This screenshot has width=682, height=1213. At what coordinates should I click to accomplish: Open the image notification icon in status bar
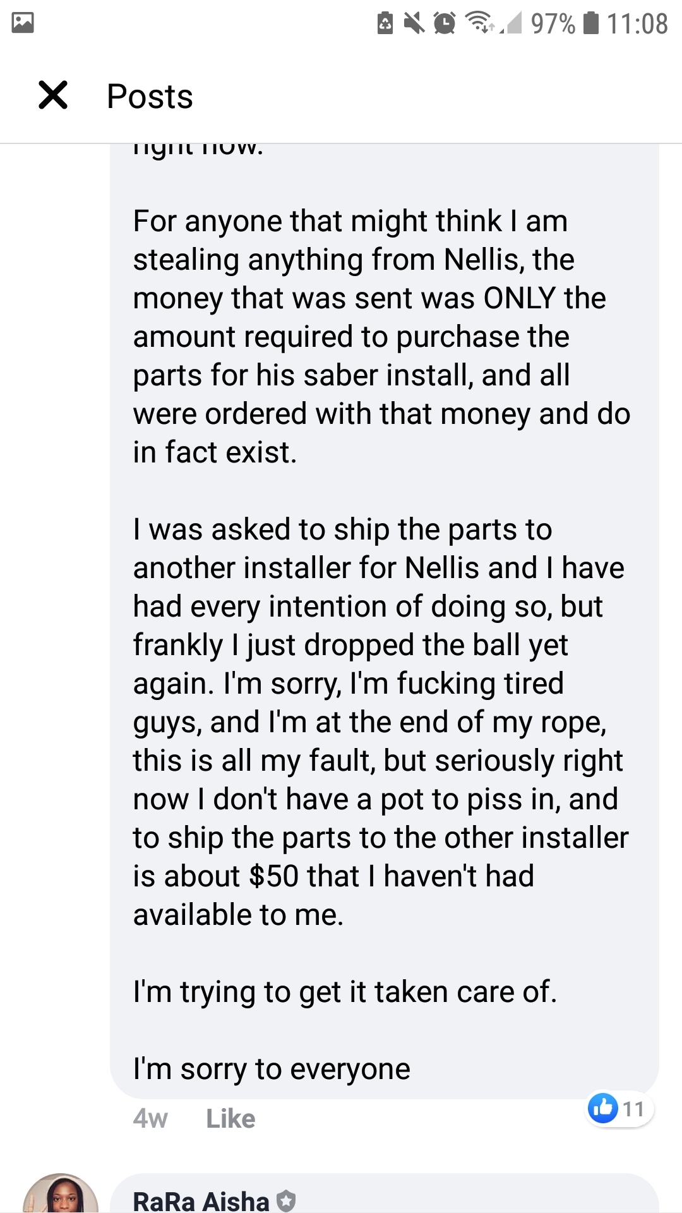click(23, 23)
